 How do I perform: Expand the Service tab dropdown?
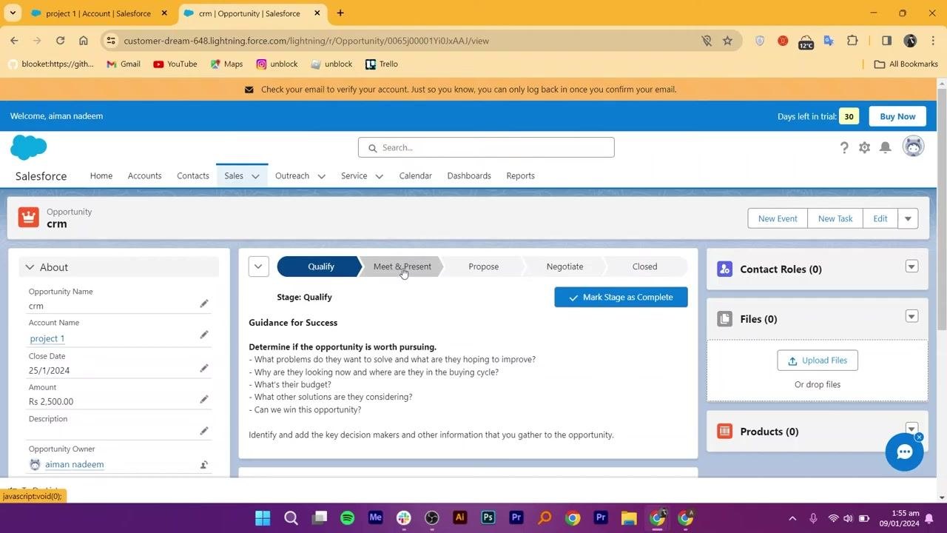(x=379, y=176)
